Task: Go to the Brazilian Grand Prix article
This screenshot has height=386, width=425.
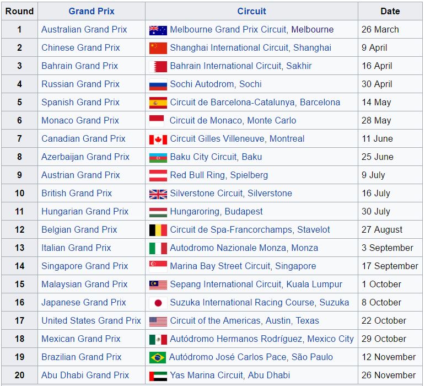Action: pyautogui.click(x=82, y=356)
